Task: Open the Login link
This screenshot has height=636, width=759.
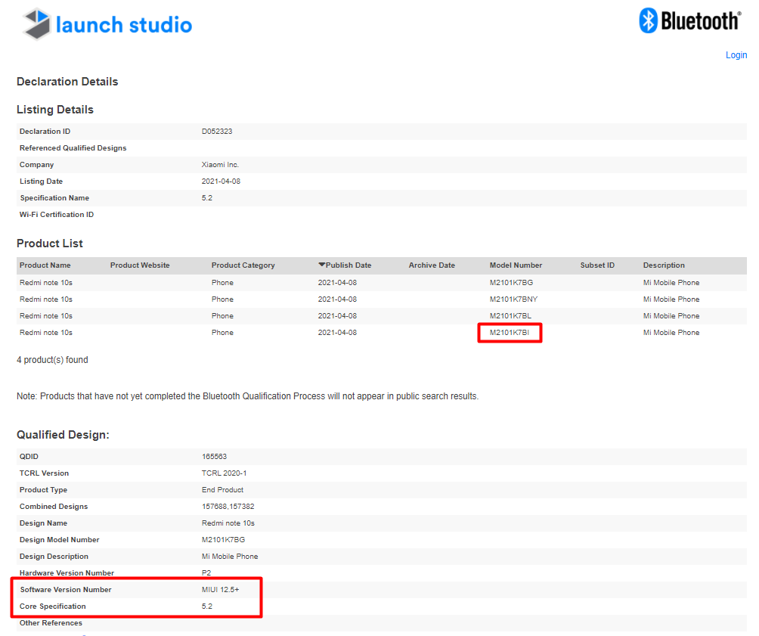Action: [x=736, y=54]
